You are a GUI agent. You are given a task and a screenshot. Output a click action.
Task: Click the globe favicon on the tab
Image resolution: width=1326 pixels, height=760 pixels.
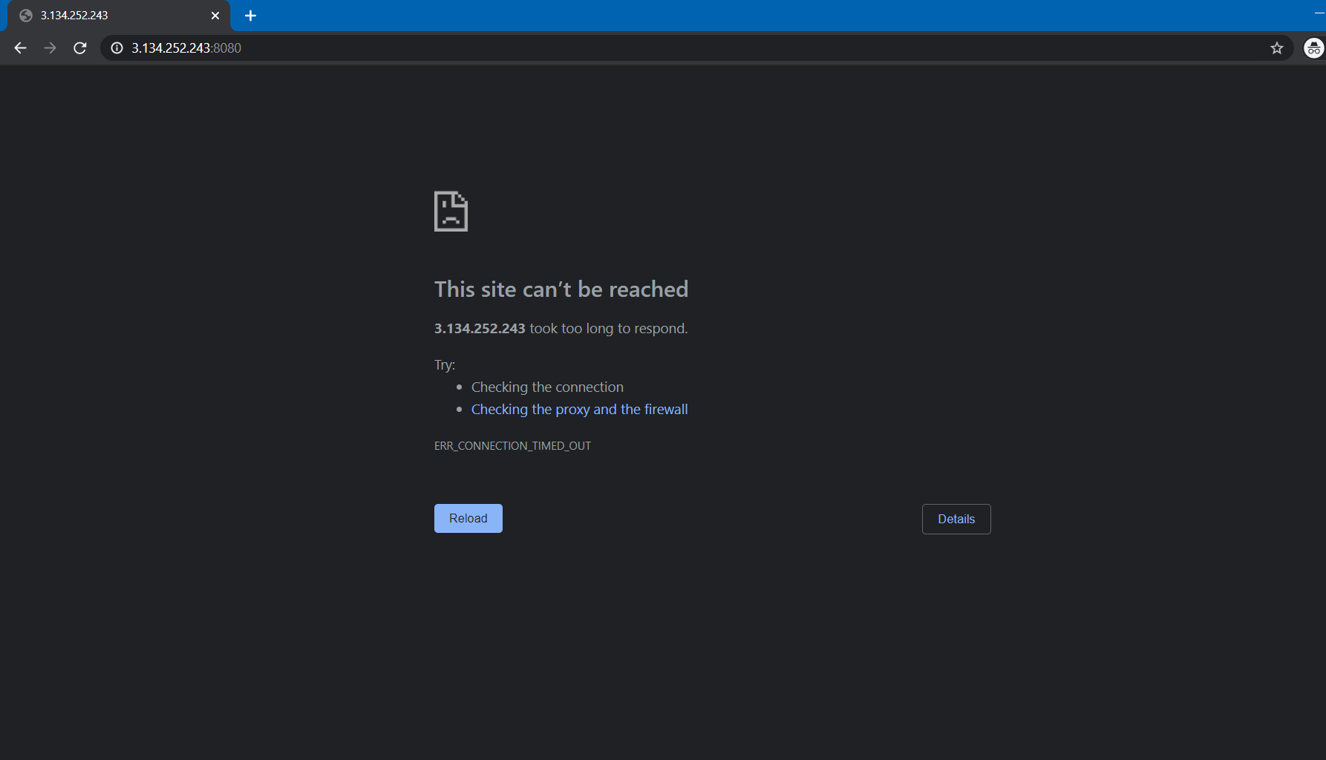pos(26,16)
